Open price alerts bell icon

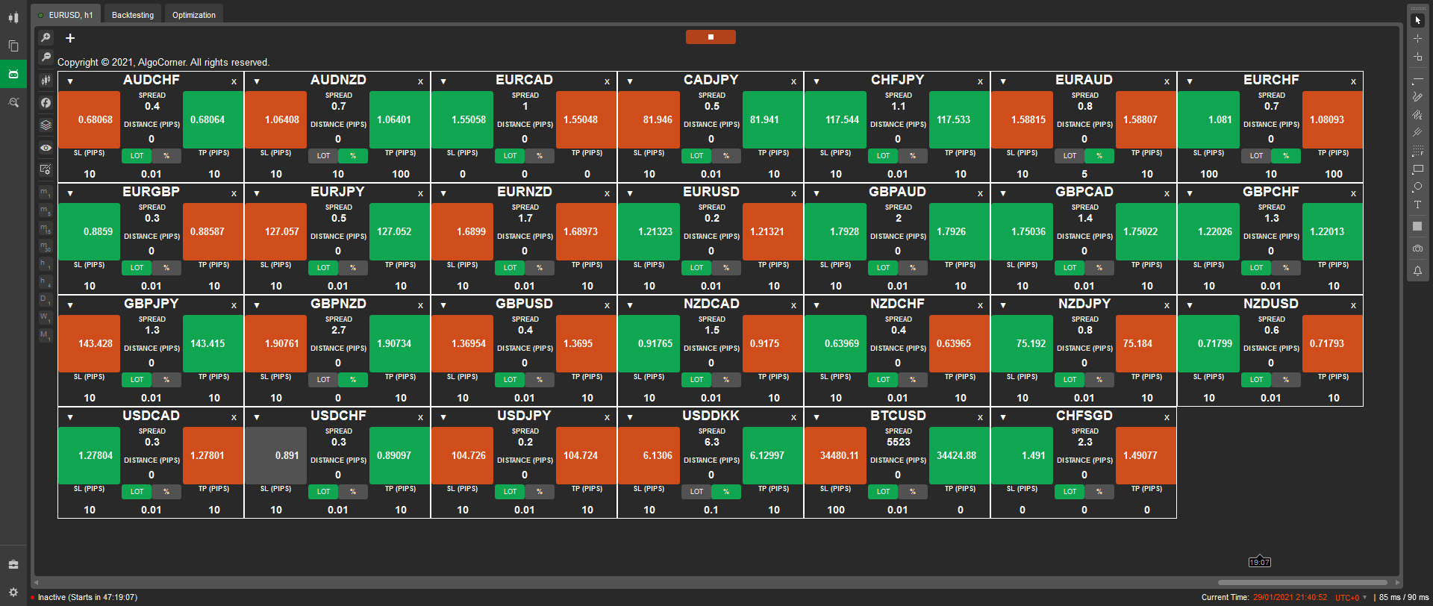point(1417,271)
